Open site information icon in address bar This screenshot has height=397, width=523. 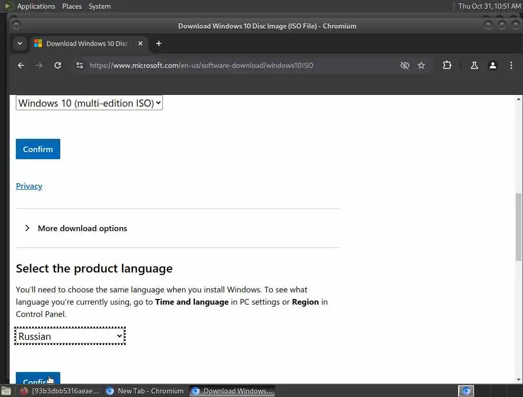tap(79, 65)
